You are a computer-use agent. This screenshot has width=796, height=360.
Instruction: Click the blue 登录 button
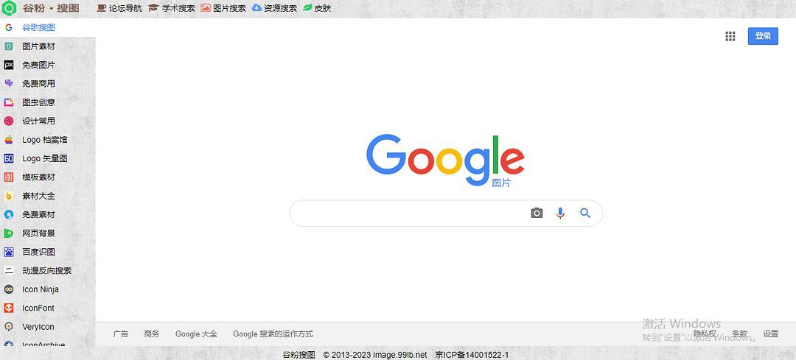pos(763,36)
